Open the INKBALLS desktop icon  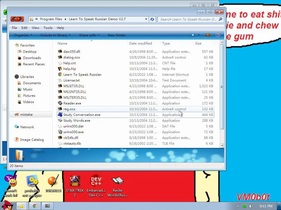pos(53,183)
